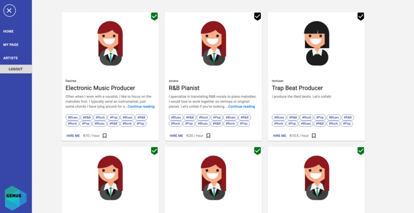Click the avatar in the second-row first card
This screenshot has width=414, height=213.
click(x=110, y=178)
